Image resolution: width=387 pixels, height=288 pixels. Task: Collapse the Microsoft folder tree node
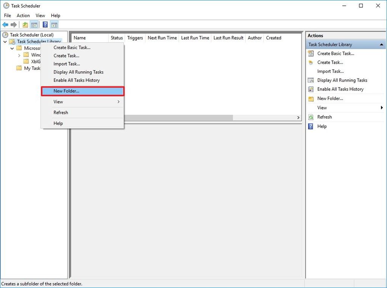[x=12, y=48]
